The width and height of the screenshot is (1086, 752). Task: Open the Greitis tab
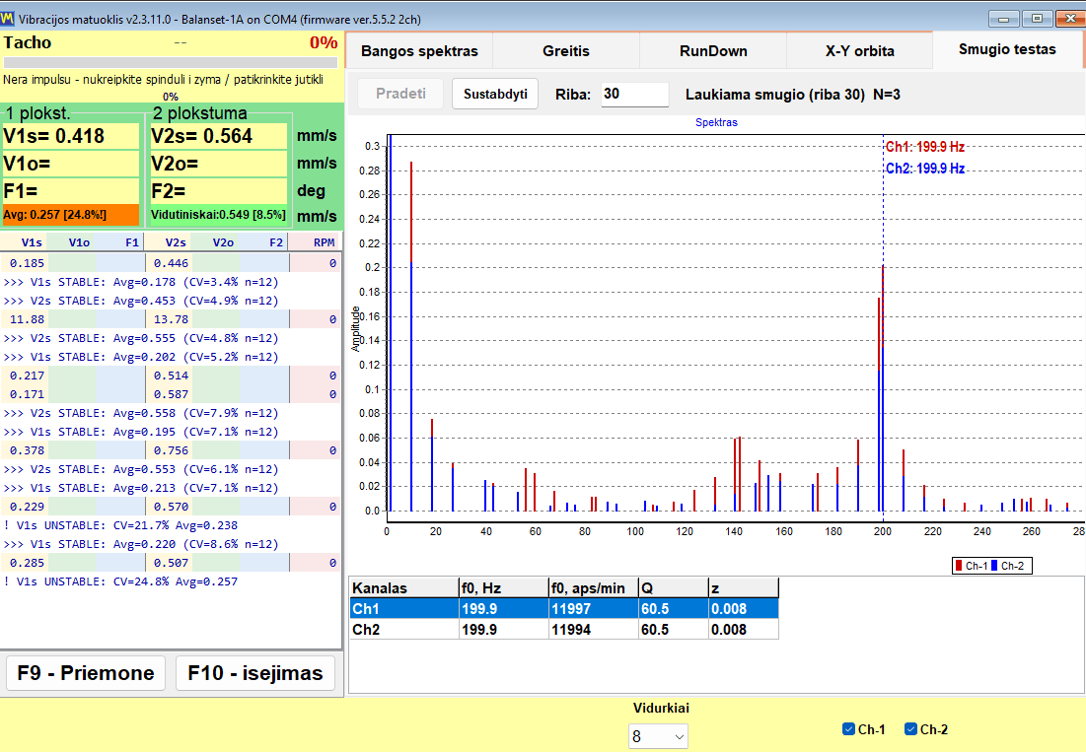click(x=566, y=51)
